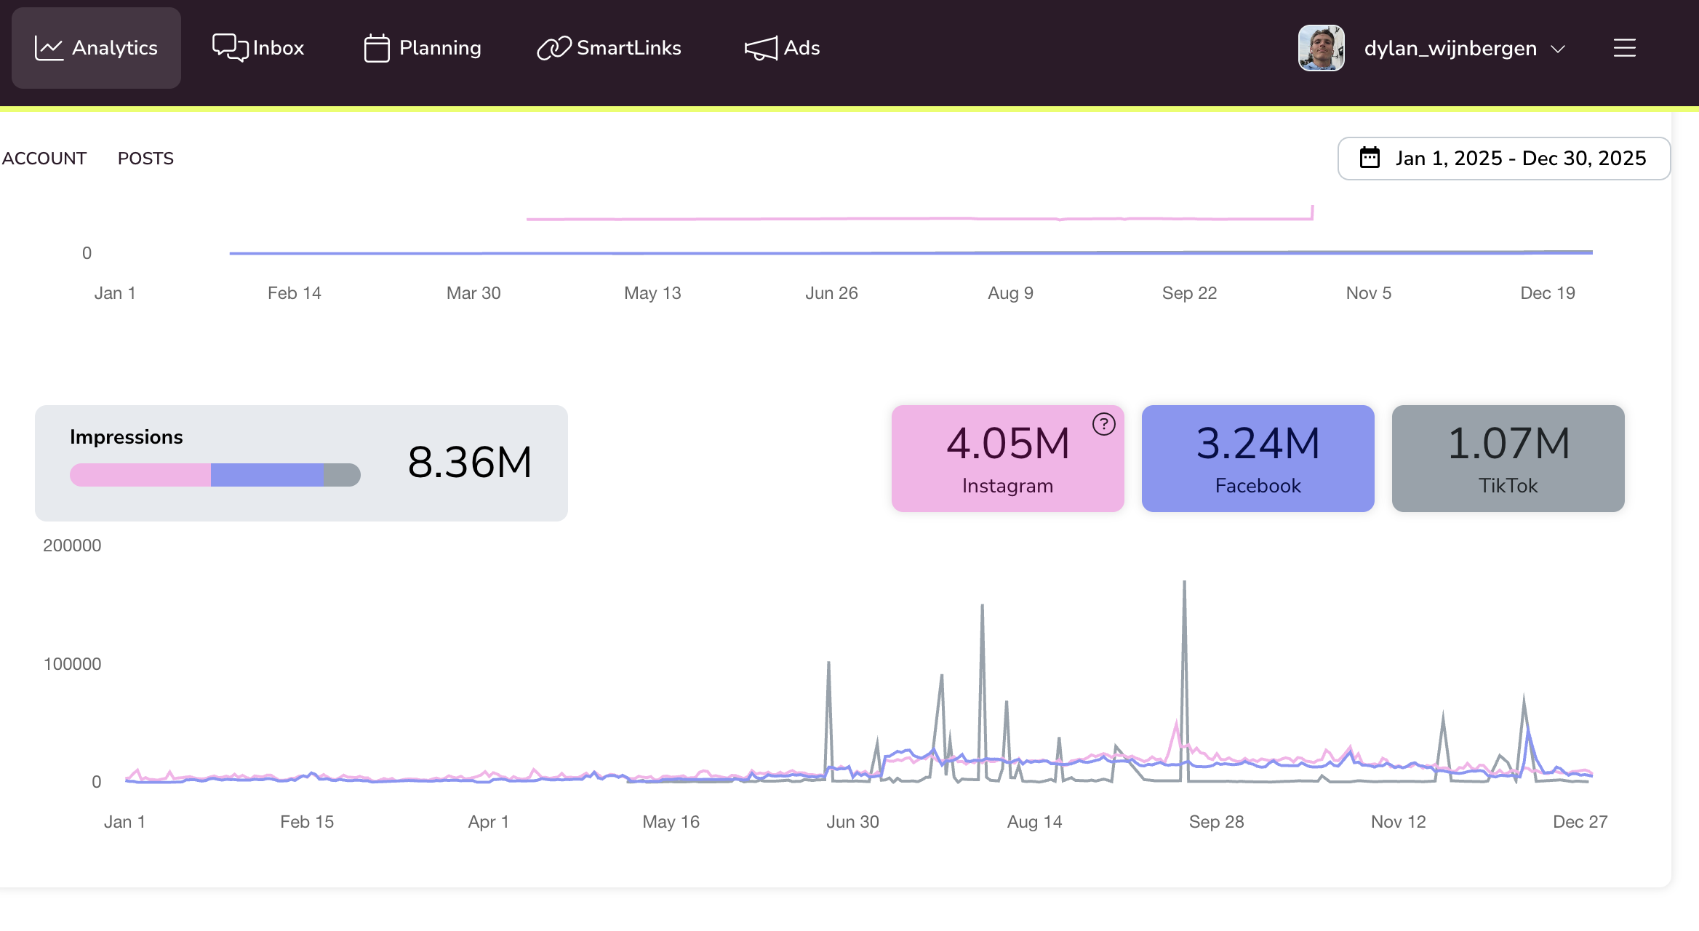
Task: Click the SmartLinks chain icon
Action: [x=554, y=48]
